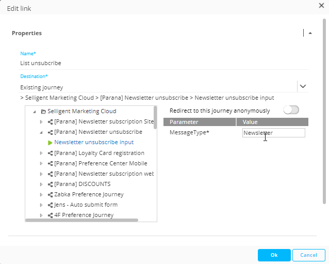The width and height of the screenshot is (329, 264).
Task: Select the Newsletter unsubscribe input journey
Action: pyautogui.click(x=94, y=142)
